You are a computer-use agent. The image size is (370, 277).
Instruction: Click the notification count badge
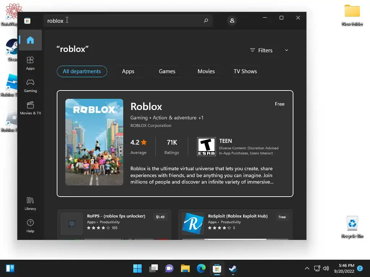[x=360, y=268]
